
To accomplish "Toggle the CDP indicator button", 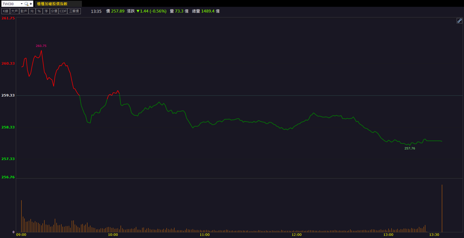I will (63, 11).
